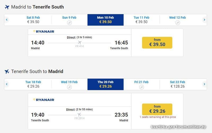Show later outbound dates with right arrow

pos(204,20)
